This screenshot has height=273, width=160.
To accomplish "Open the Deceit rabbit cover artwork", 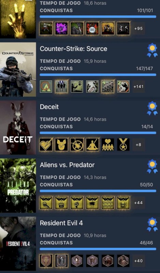I will (x=18, y=127).
